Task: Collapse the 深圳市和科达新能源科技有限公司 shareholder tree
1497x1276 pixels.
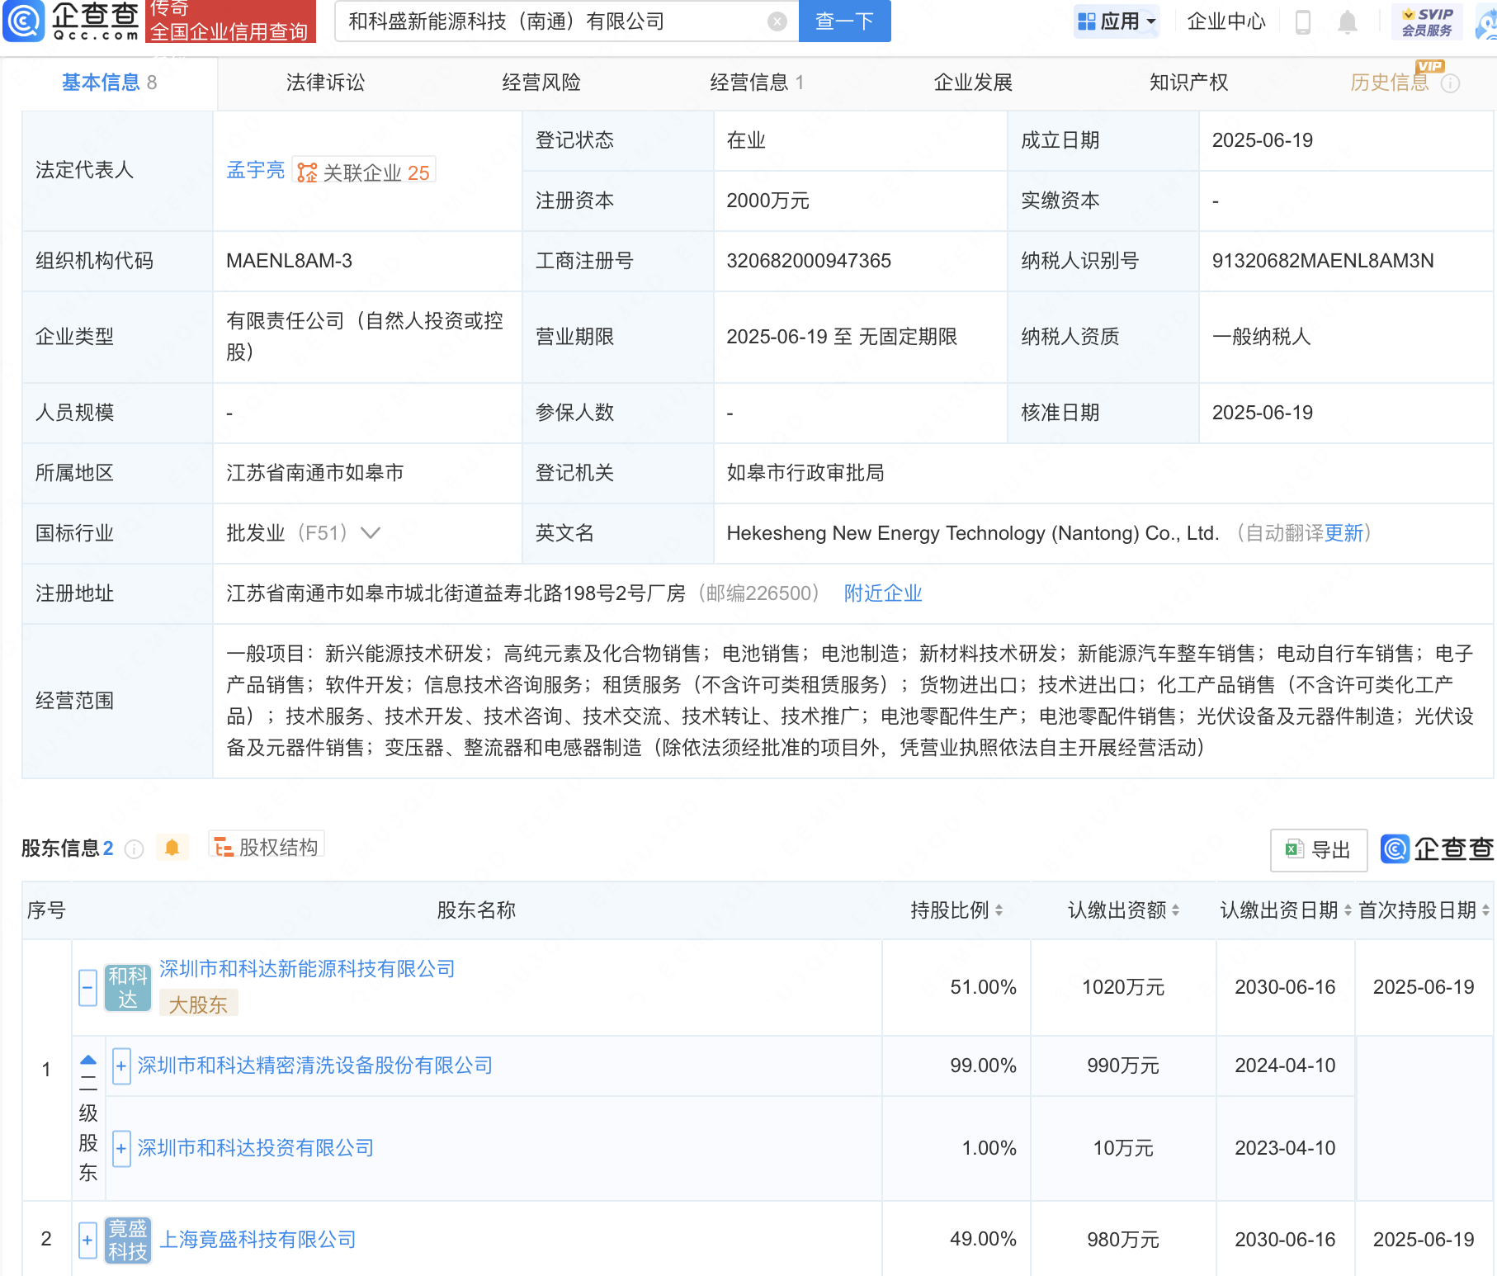Action: (87, 987)
